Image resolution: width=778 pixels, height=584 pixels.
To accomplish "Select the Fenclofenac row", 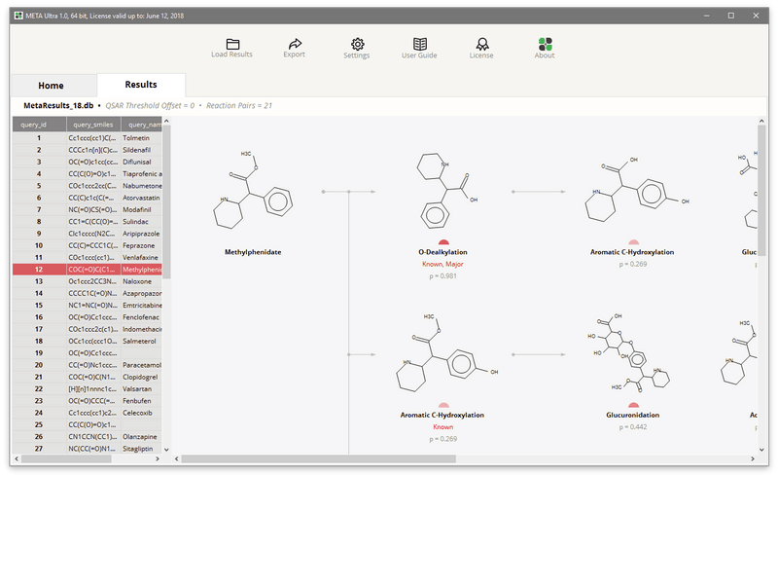I will tap(88, 317).
